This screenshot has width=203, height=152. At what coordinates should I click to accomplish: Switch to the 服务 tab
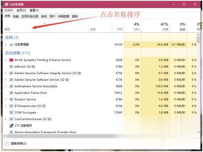coord(75,16)
